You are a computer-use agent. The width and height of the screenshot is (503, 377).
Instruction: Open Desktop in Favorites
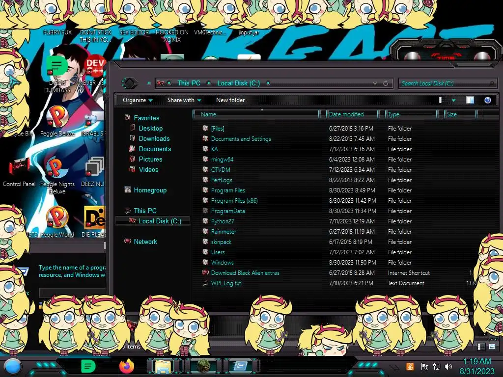pos(150,128)
